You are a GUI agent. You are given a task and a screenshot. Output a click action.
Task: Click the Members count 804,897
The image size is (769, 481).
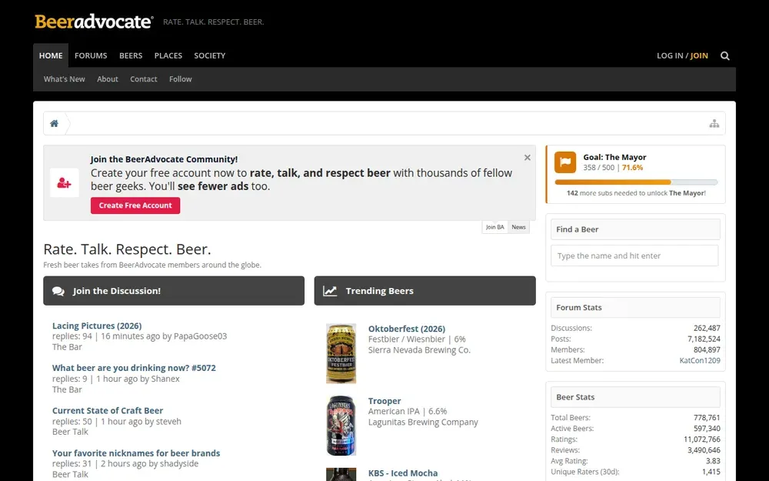click(707, 350)
